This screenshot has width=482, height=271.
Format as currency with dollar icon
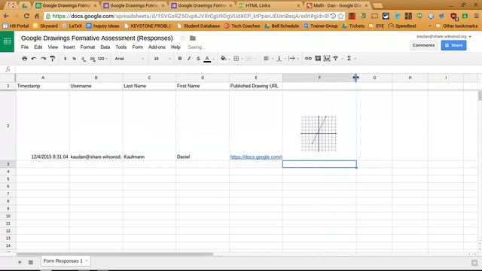point(66,59)
